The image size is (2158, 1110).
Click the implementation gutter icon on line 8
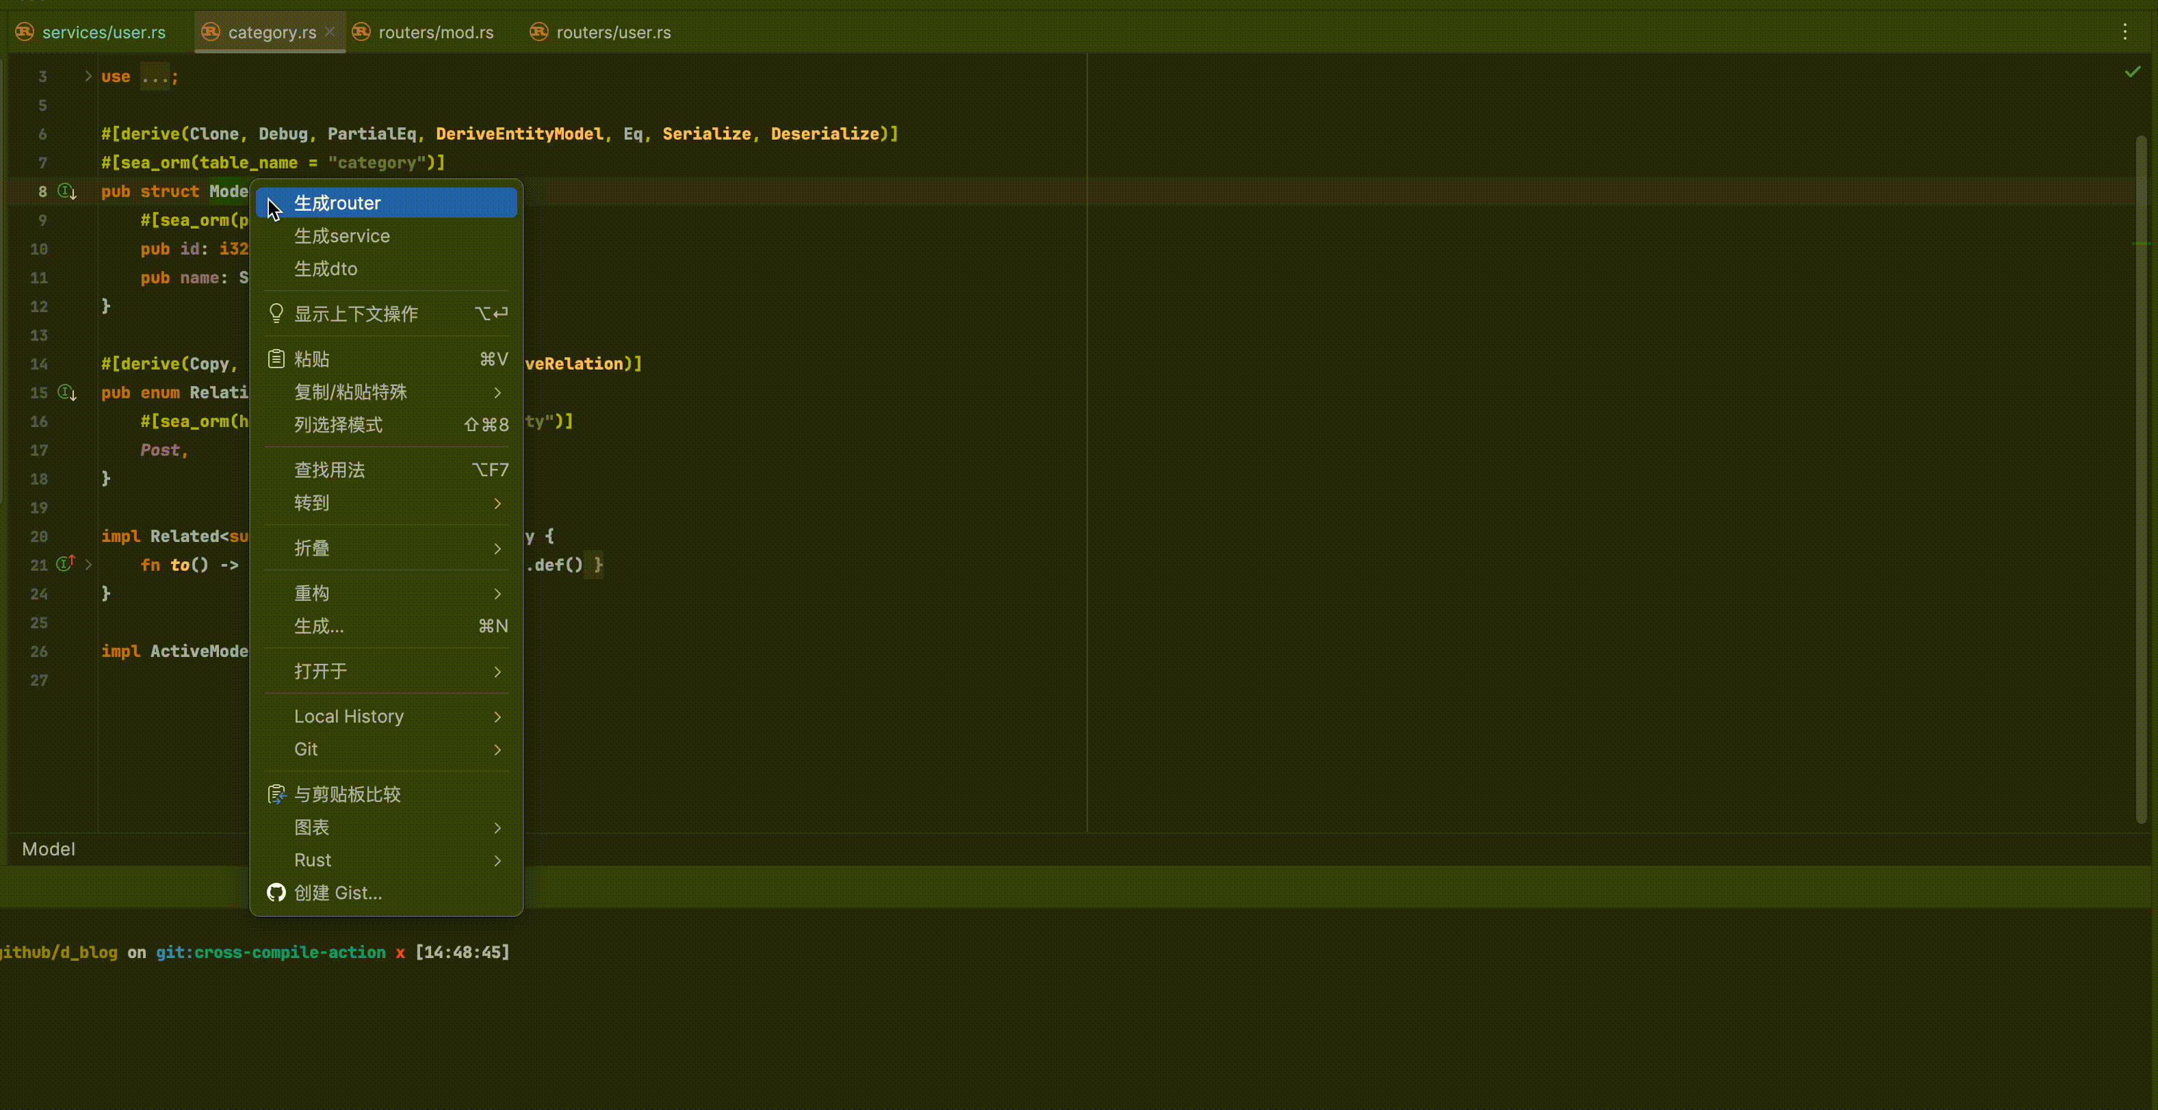pos(67,192)
